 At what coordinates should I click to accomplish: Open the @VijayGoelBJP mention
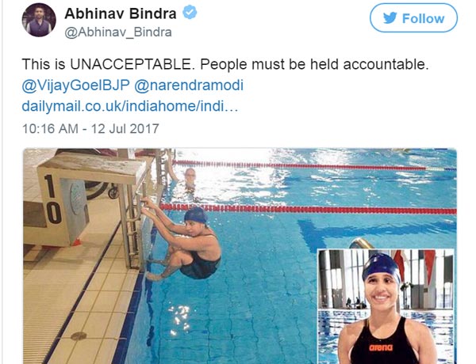(x=75, y=85)
